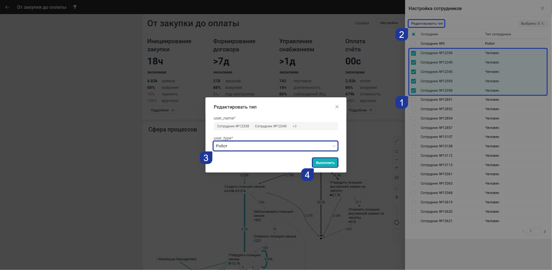Image resolution: width=552 pixels, height=270 pixels.
Task: Click the Управление снабжением stage title
Action: [x=297, y=45]
